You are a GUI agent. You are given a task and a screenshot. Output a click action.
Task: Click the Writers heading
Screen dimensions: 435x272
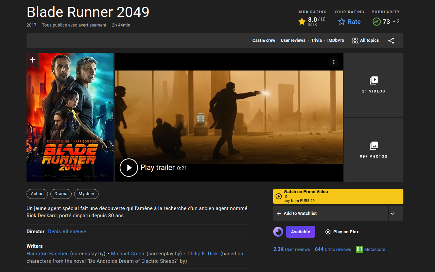click(35, 246)
